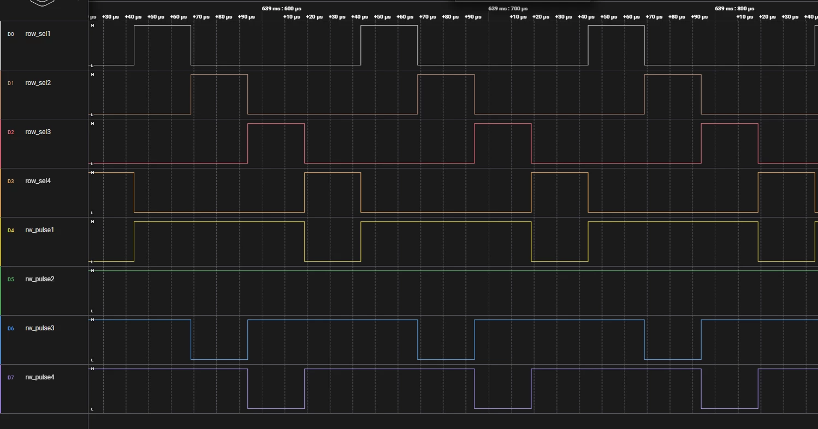Viewport: 818px width, 429px height.
Task: Click the D4 channel identifier
Action: coord(10,231)
